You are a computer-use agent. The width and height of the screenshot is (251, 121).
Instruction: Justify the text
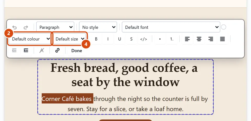[222, 39]
